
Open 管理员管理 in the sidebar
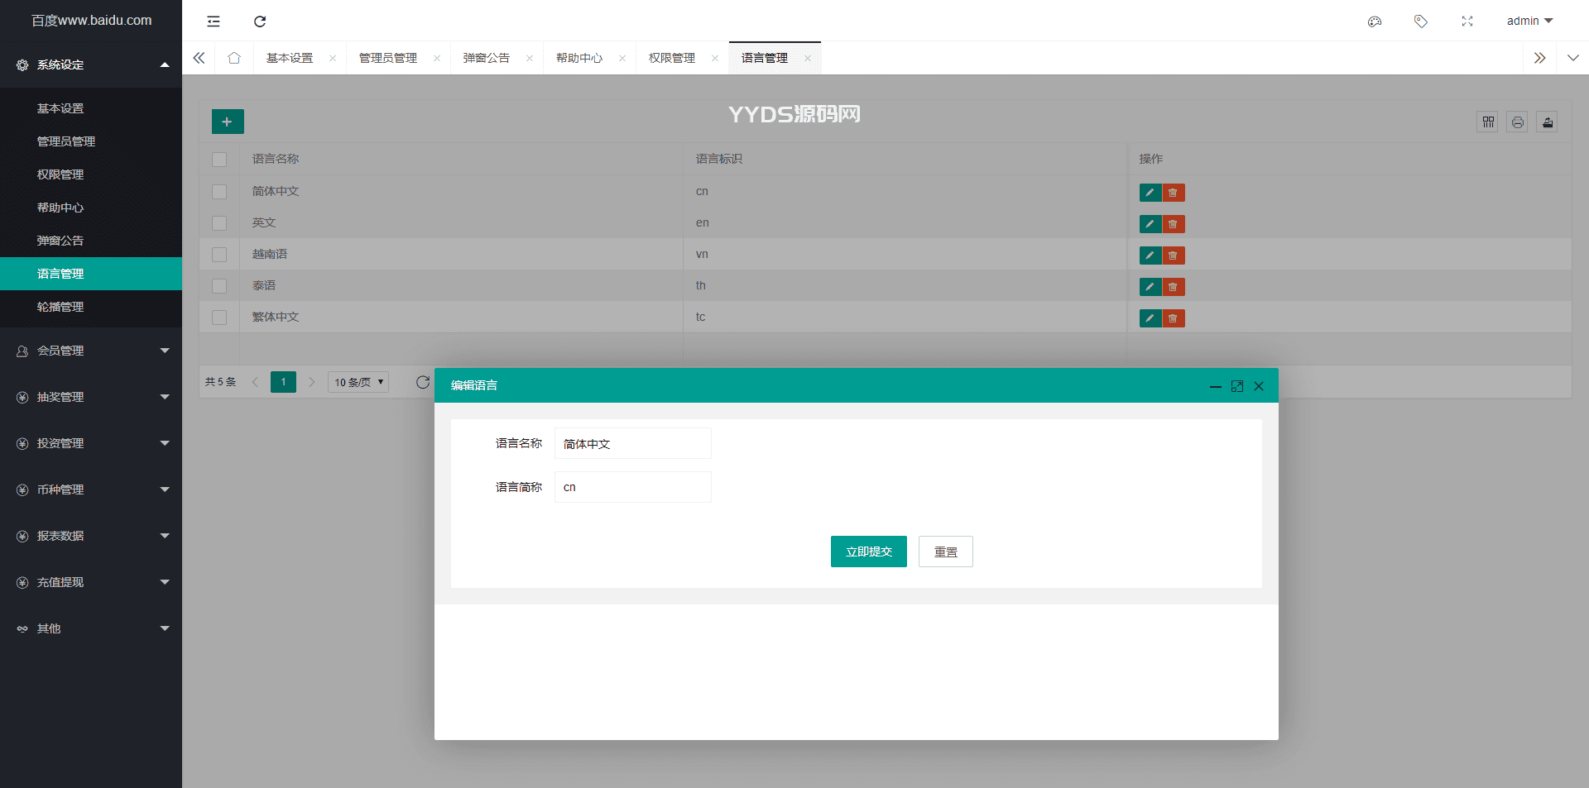coord(91,141)
